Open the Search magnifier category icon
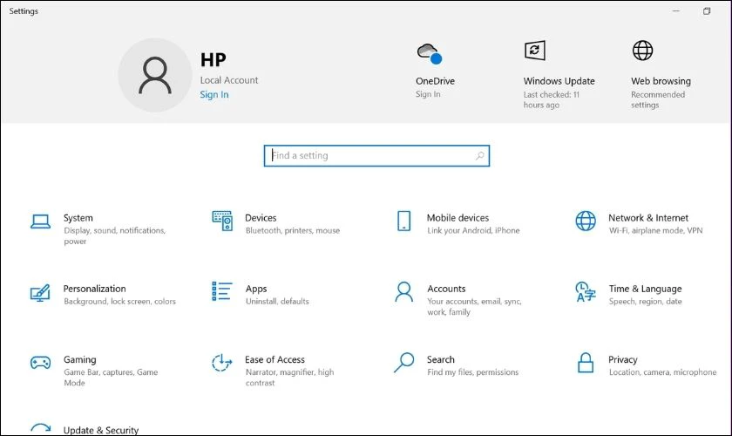Image resolution: width=732 pixels, height=436 pixels. [403, 363]
